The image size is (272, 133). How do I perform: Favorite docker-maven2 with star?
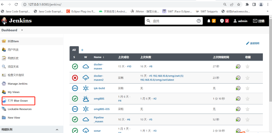pyautogui.click(x=248, y=78)
